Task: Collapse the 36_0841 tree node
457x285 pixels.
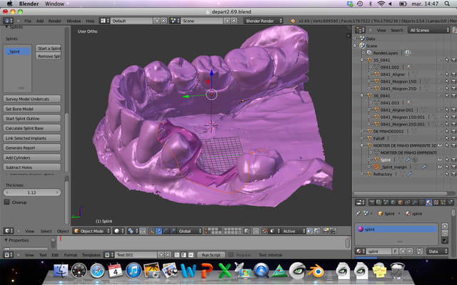Action: pos(362,95)
